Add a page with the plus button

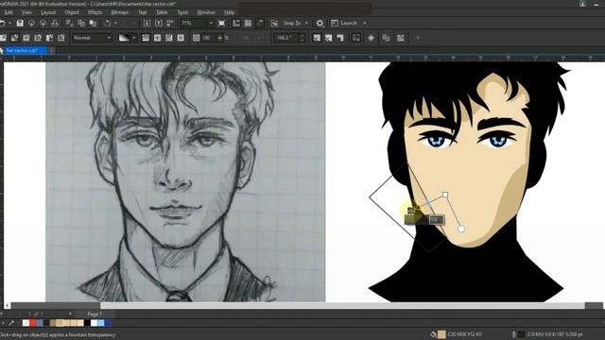click(x=70, y=314)
